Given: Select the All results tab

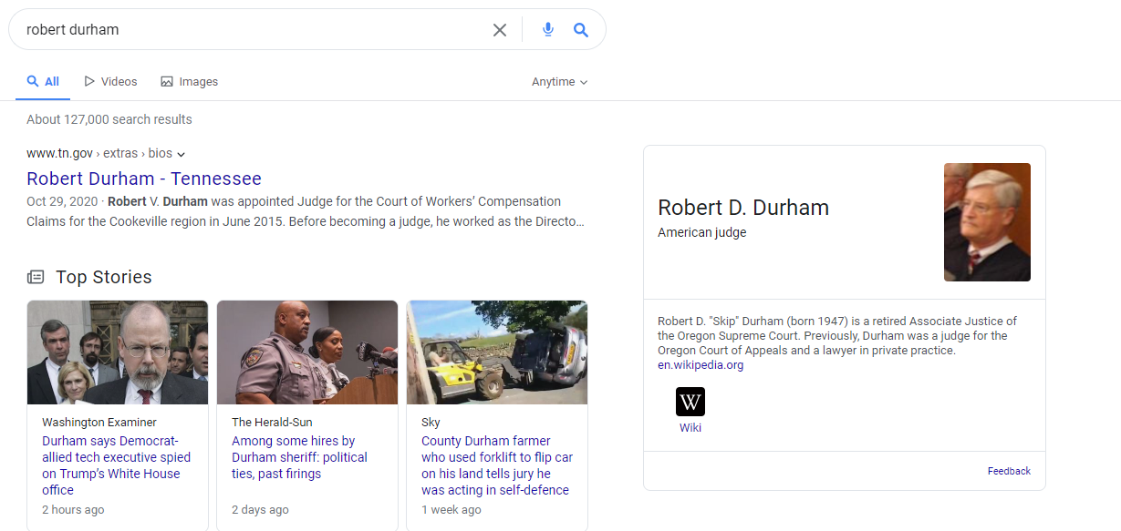Looking at the screenshot, I should coord(43,82).
